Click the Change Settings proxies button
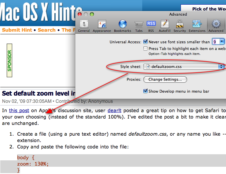This screenshot has width=226, height=174. click(165, 79)
